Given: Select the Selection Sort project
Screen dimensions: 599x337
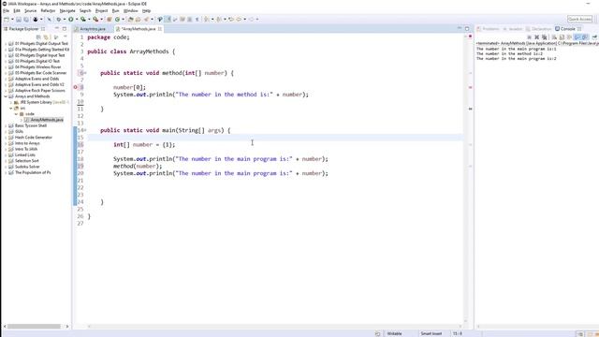Looking at the screenshot, I should point(26,161).
